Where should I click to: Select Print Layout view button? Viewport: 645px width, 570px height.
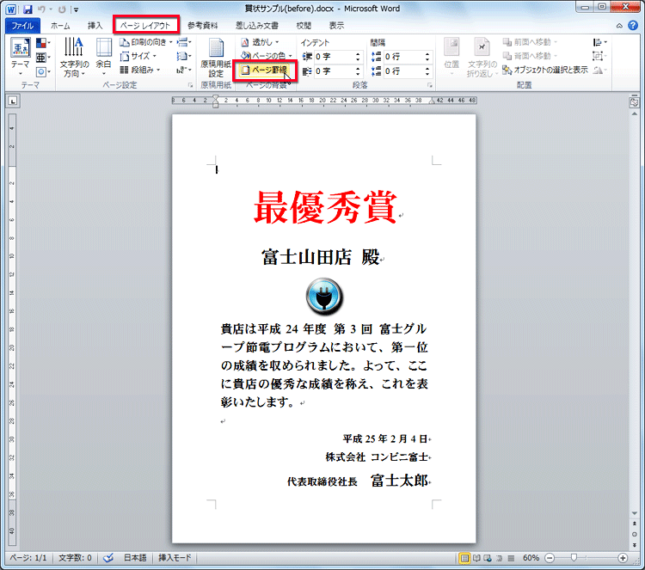tap(464, 558)
